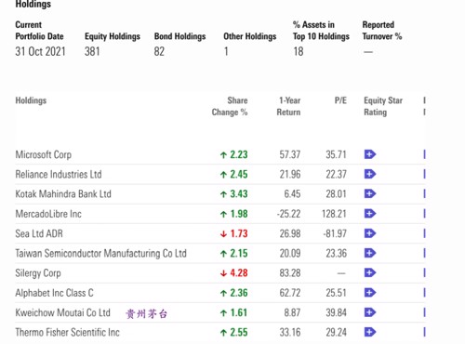The image size is (465, 344).
Task: Click the red down arrow next to 4.28
Action: (223, 273)
